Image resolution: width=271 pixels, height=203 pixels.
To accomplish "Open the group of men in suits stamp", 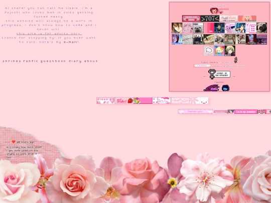I will [x=198, y=39].
